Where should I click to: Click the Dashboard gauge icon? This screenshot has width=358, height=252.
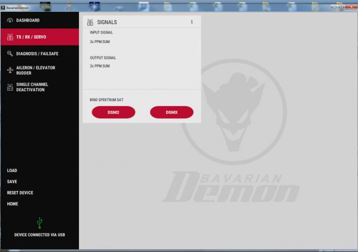[10, 20]
